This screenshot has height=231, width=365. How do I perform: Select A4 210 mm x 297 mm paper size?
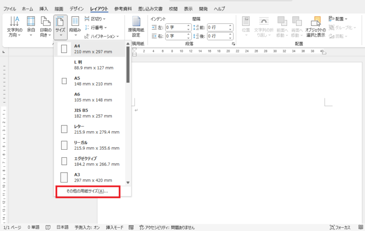[90, 49]
